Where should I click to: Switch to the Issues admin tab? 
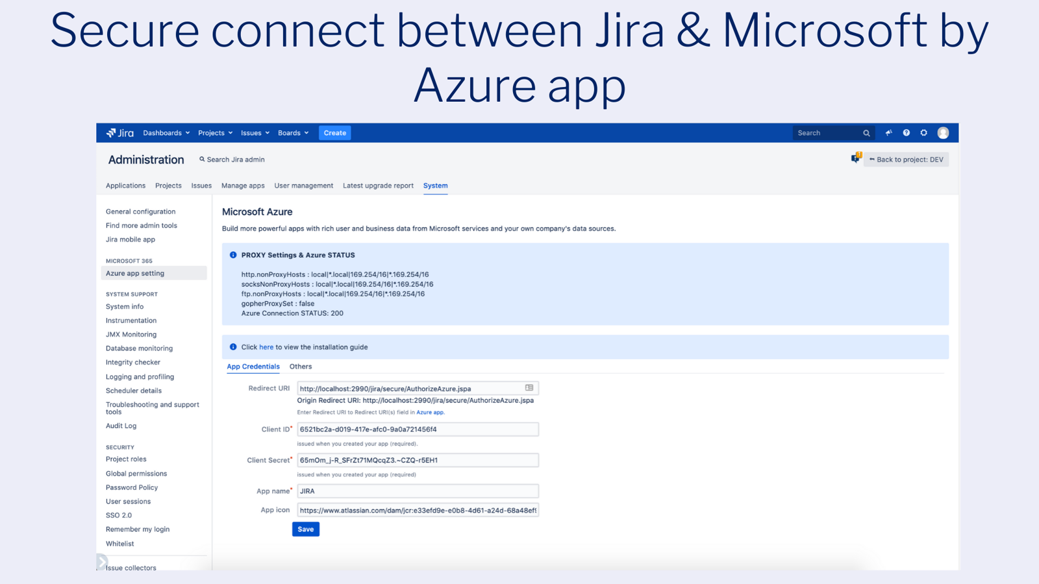pyautogui.click(x=201, y=186)
